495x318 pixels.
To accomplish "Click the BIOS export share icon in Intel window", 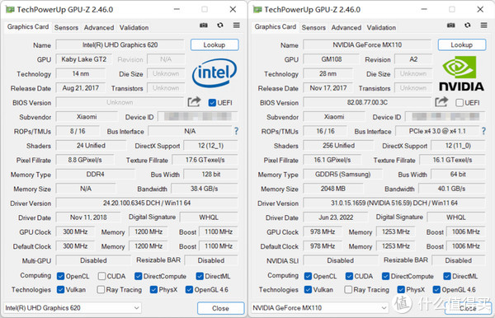I will click(194, 102).
